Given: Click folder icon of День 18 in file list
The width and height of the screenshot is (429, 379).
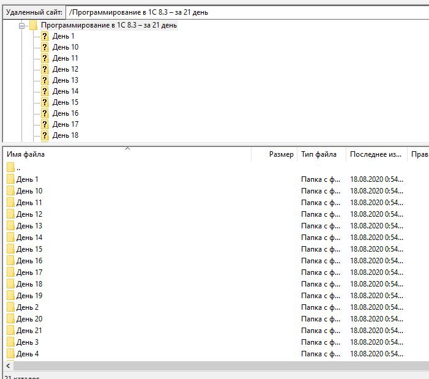Looking at the screenshot, I should tap(10, 283).
